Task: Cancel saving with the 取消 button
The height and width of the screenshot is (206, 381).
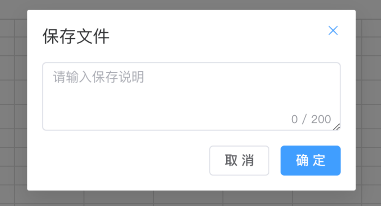Action: pos(239,161)
